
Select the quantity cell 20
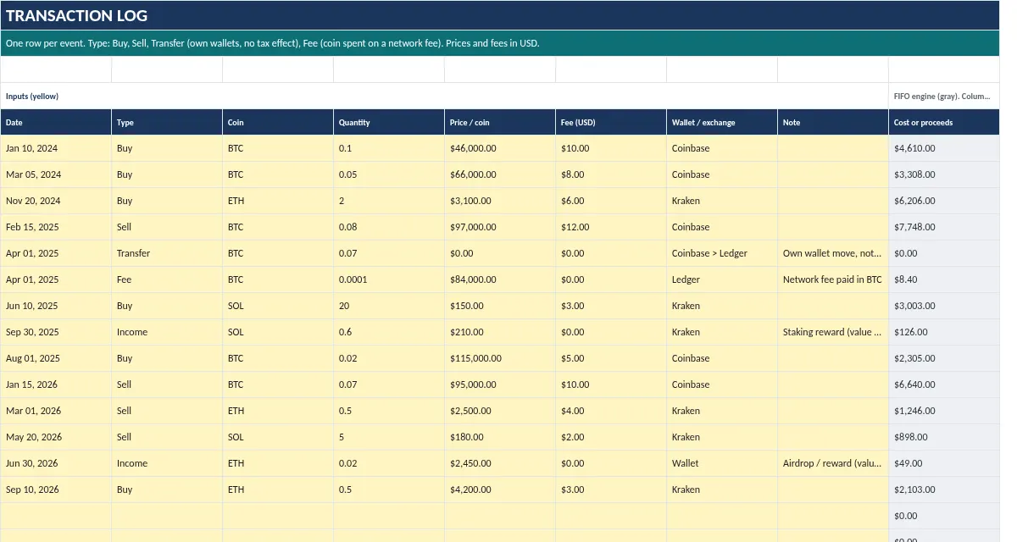pos(389,306)
